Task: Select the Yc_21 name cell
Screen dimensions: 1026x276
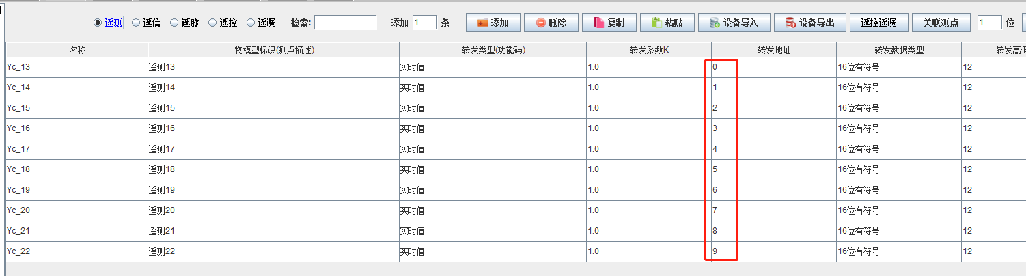Action: point(77,231)
